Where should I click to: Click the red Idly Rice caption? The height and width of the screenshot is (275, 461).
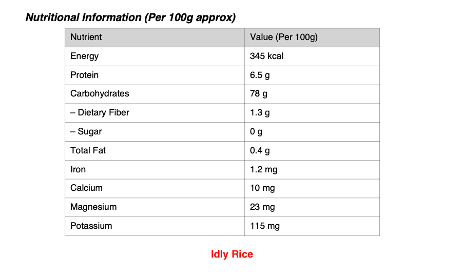point(232,254)
